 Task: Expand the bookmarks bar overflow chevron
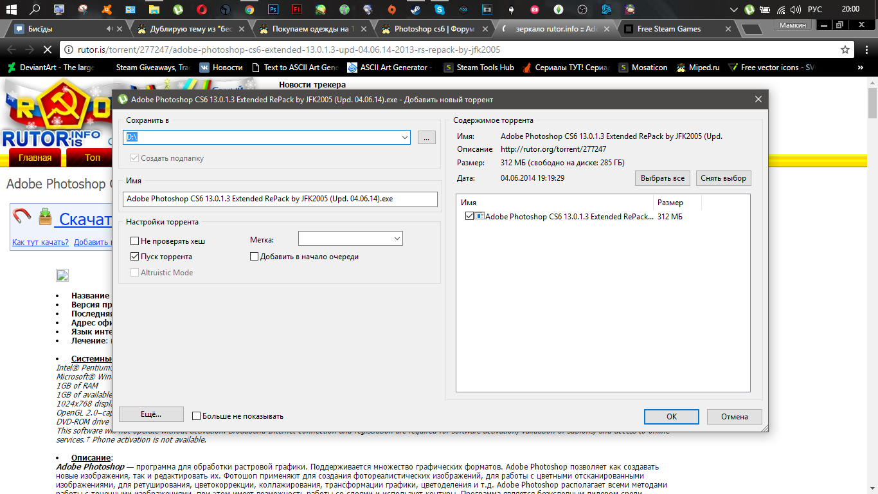pos(861,68)
